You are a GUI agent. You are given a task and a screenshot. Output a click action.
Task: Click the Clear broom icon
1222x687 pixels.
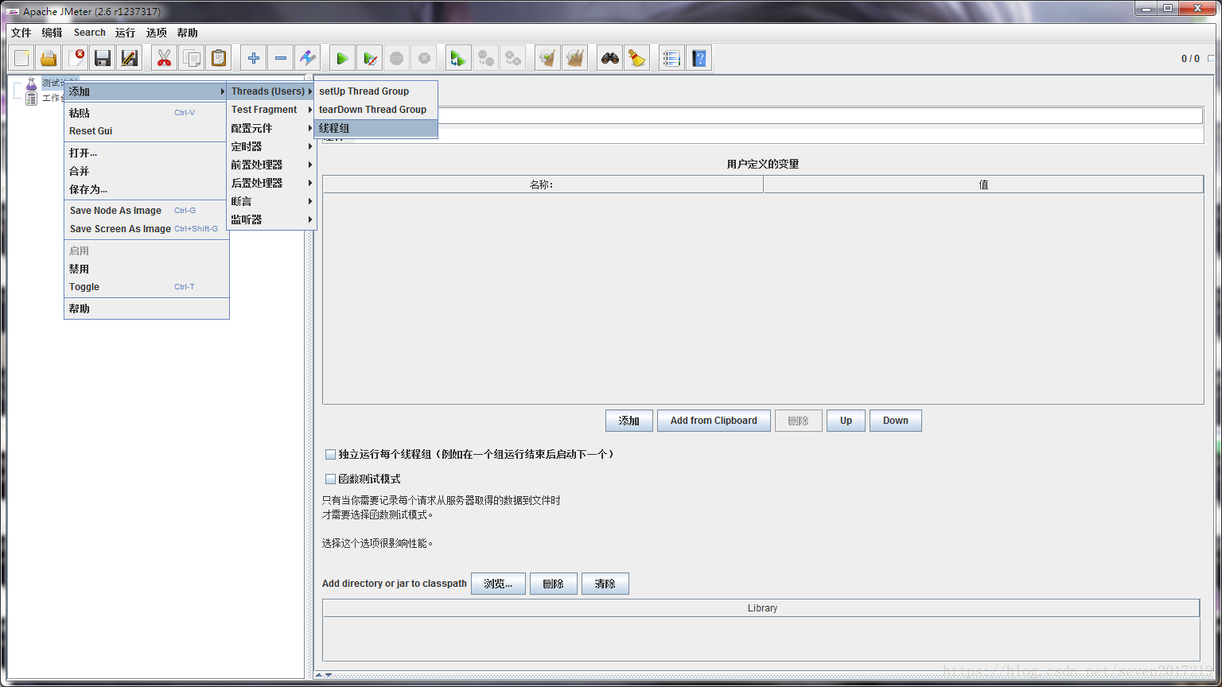tap(547, 58)
